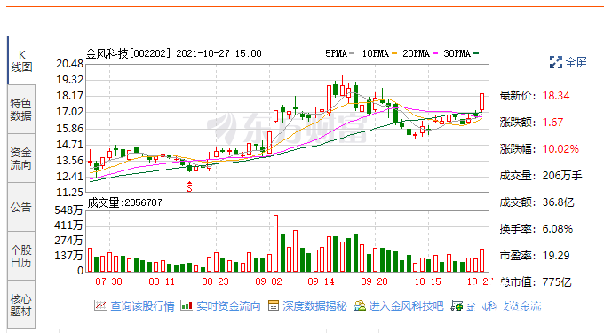Viewport: 604px width, 333px height.
Task: Click the chart icon beside 查询该股行情
Action: (100, 306)
